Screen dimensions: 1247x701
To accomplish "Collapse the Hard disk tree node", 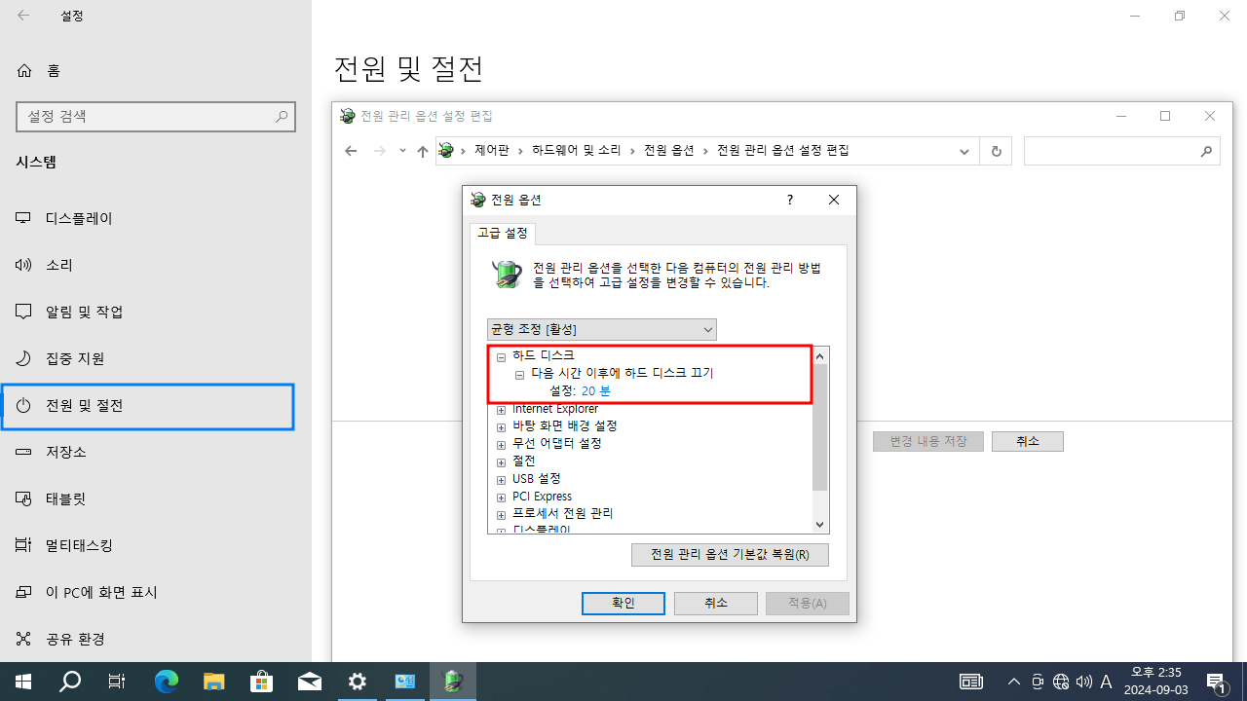I will pyautogui.click(x=501, y=357).
